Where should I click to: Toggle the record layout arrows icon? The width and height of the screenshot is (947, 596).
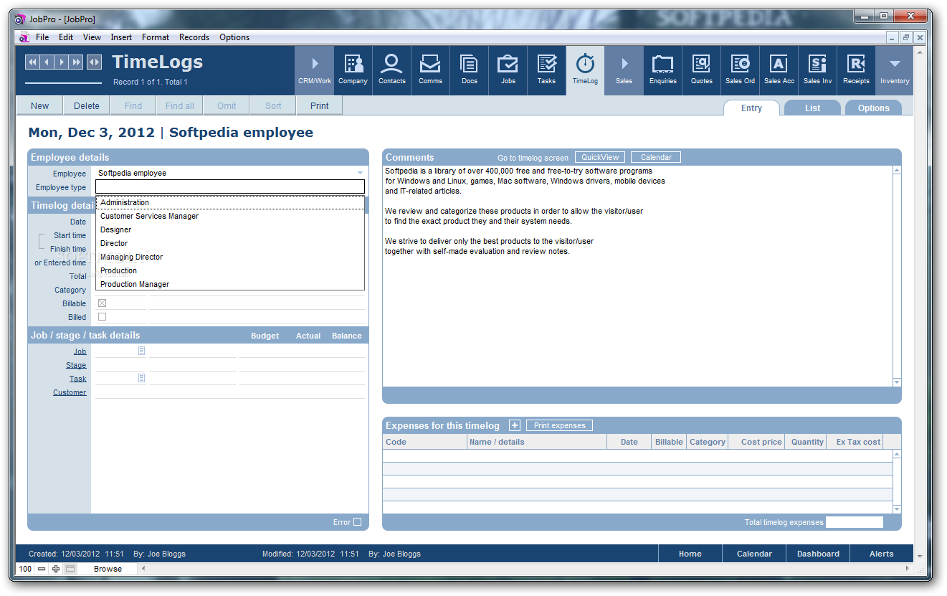click(94, 62)
